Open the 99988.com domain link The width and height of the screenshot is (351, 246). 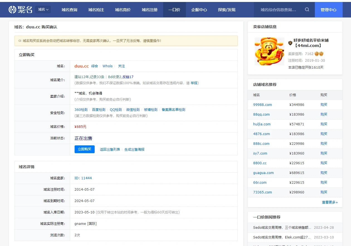pyautogui.click(x=262, y=105)
